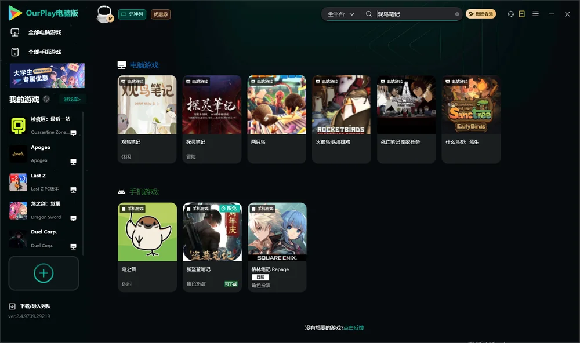Image resolution: width=580 pixels, height=343 pixels.
Task: Click the PC icon beside Duel Corp.
Action: click(x=73, y=247)
